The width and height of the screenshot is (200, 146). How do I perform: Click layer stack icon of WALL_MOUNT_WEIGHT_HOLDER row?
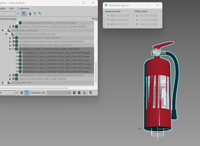(13, 27)
